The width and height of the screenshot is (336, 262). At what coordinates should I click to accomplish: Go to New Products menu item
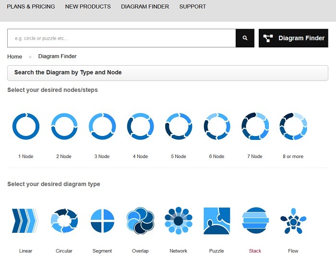point(88,7)
